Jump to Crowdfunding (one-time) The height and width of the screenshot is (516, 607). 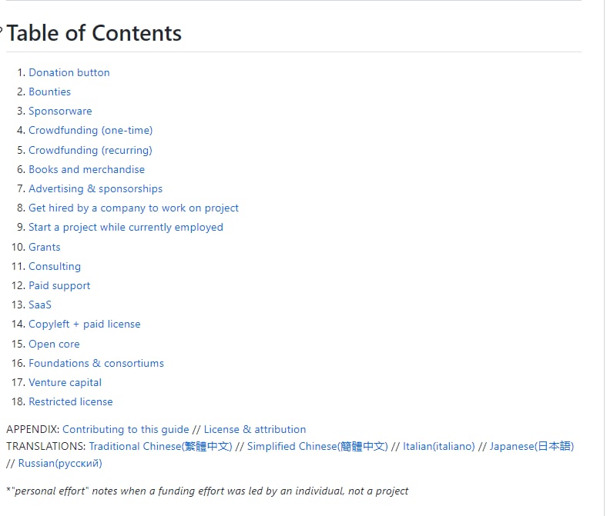point(90,130)
